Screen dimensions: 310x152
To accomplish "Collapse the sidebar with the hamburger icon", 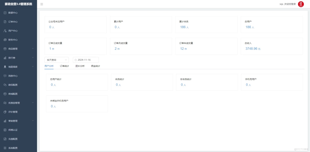I will tap(42, 4).
